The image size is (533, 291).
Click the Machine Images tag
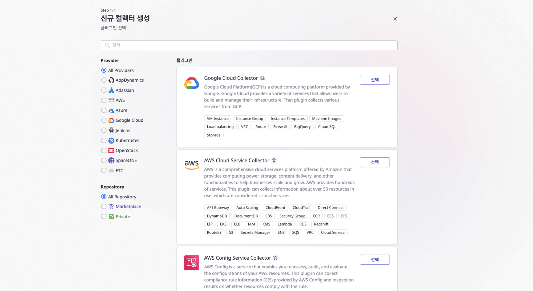[x=326, y=118]
